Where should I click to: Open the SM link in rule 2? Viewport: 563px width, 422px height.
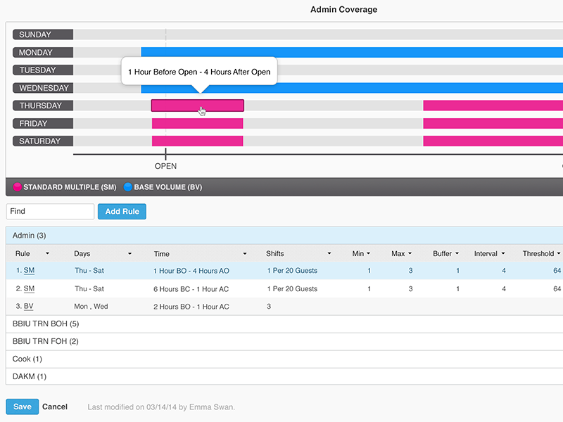click(x=29, y=289)
